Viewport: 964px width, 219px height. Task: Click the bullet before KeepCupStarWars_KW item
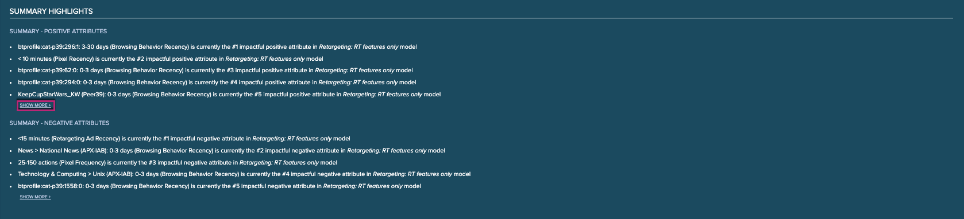(11, 95)
